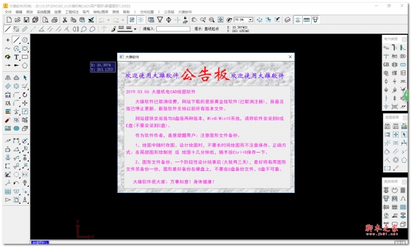Close the 公告板 bulletin dialog
The width and height of the screenshot is (411, 247).
290,57
